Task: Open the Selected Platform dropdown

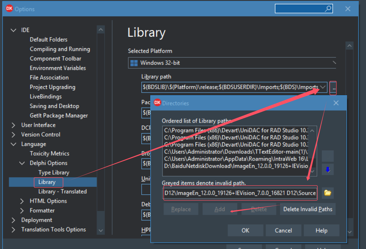Action: click(334, 63)
